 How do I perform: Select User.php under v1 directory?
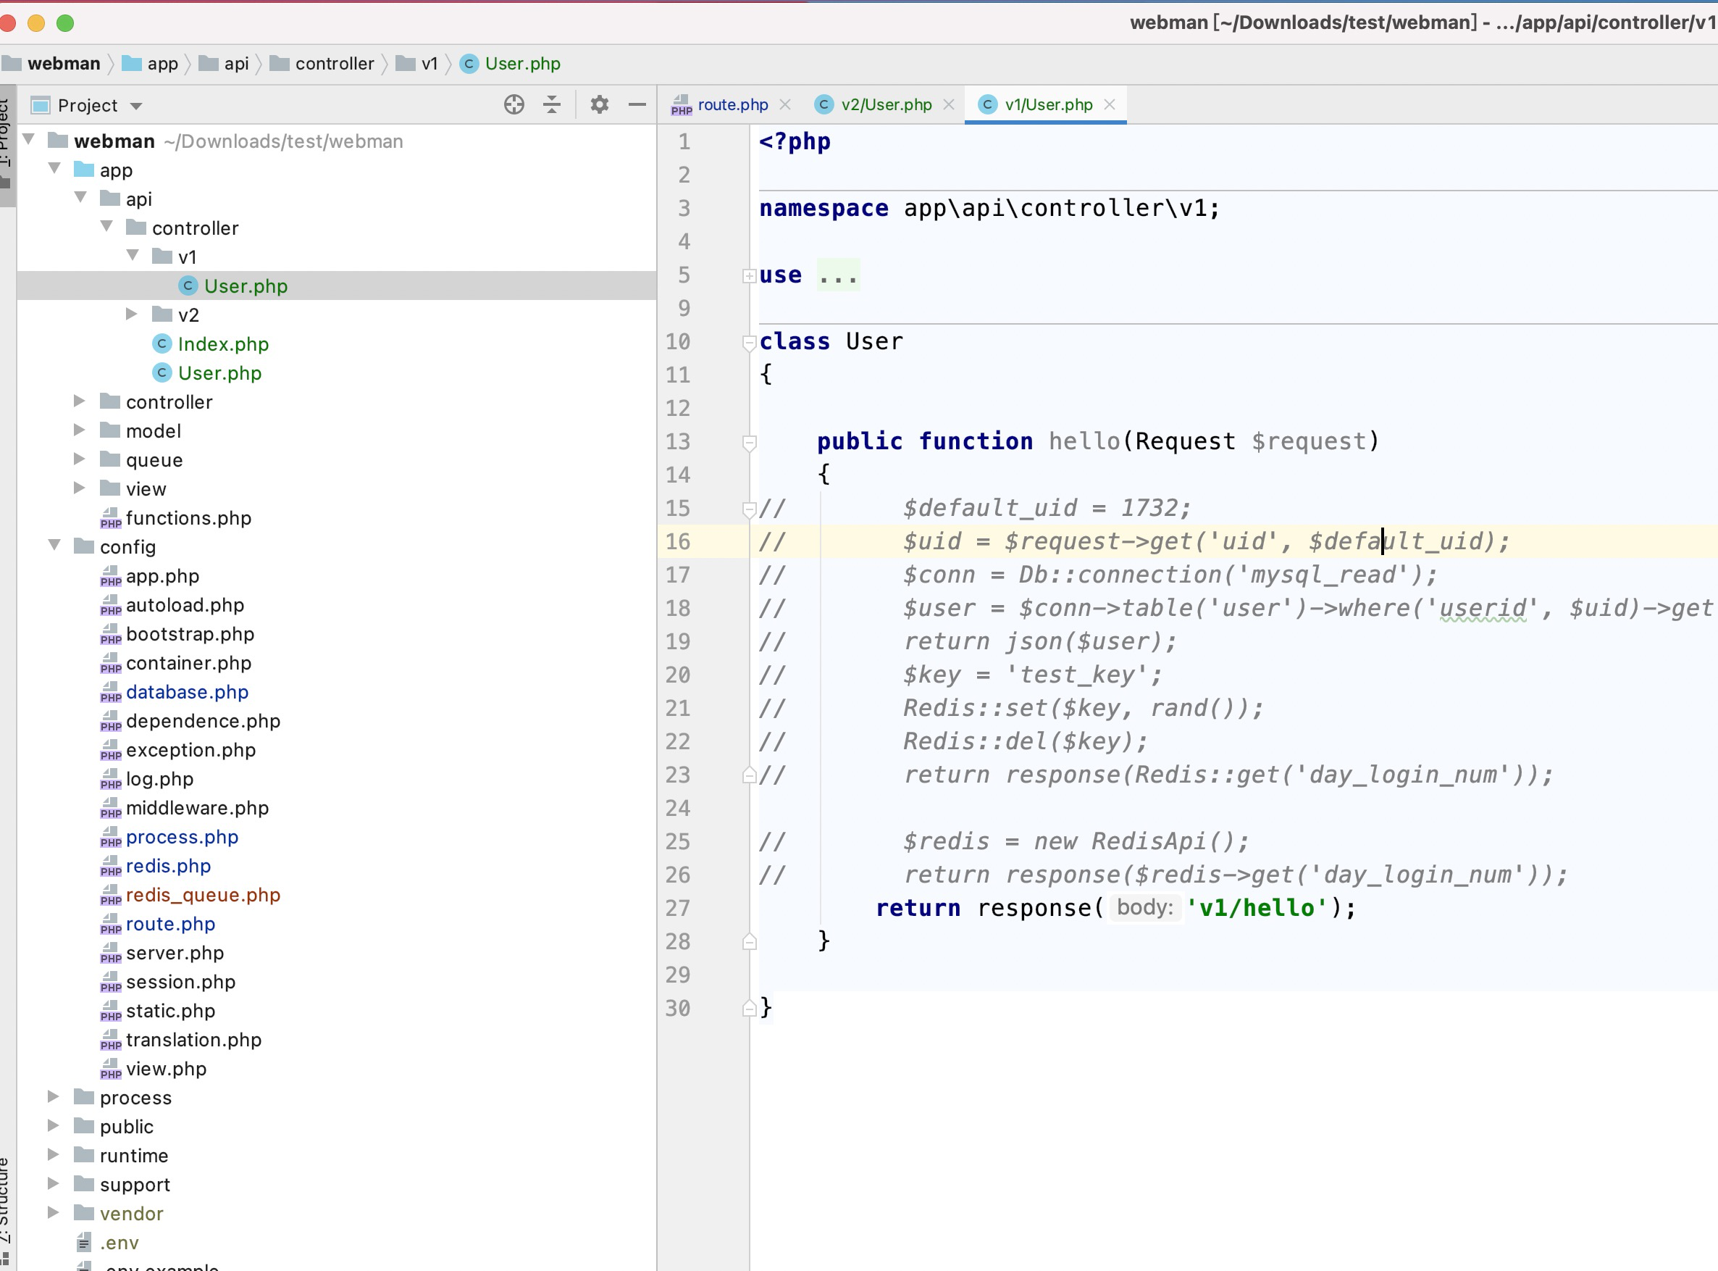click(246, 286)
